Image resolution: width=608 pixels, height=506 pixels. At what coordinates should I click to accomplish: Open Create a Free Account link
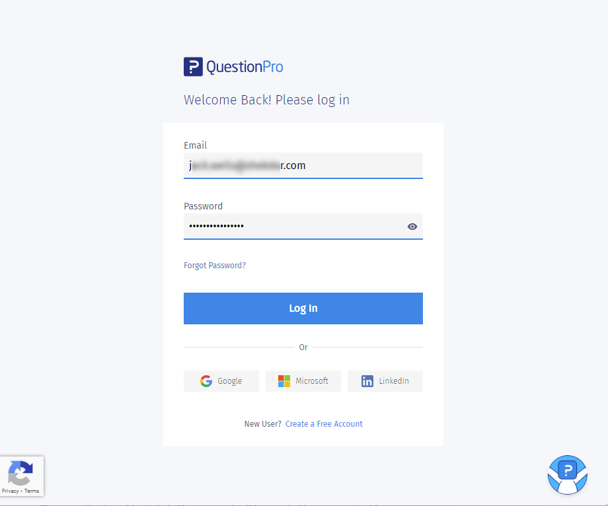click(324, 424)
